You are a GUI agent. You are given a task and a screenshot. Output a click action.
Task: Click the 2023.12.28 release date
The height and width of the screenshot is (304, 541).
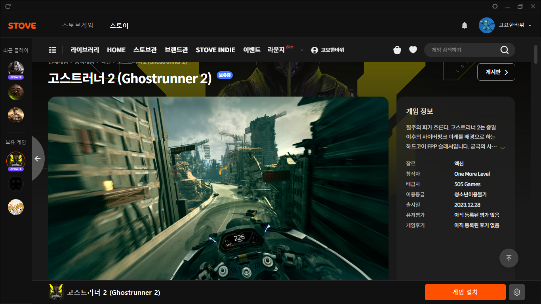tap(467, 205)
